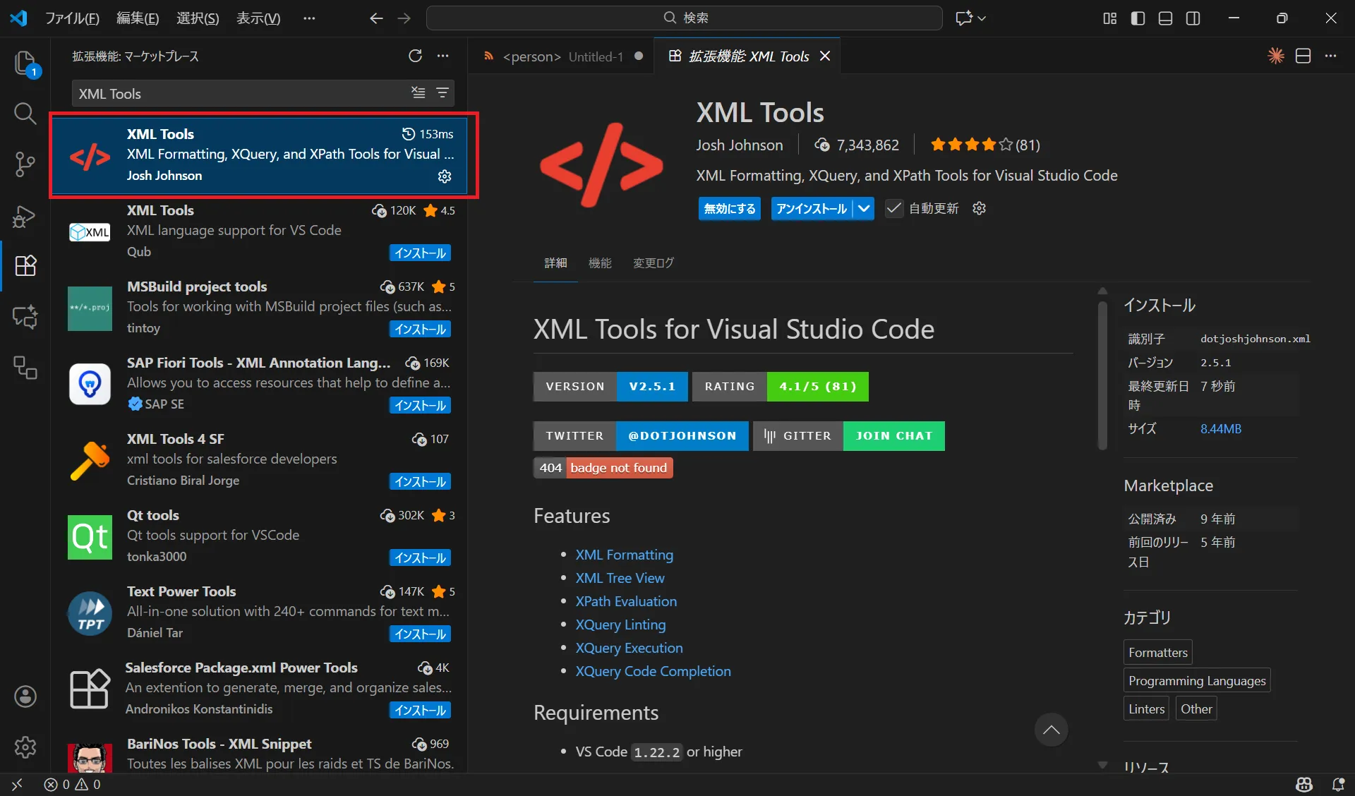Expand the uninstall button dropdown arrow
This screenshot has width=1355, height=796.
point(864,208)
